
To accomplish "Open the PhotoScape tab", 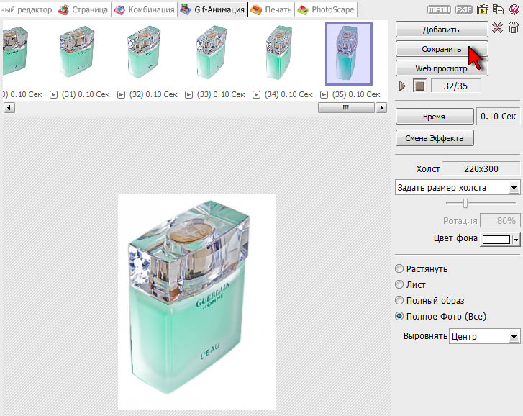I will tap(326, 9).
